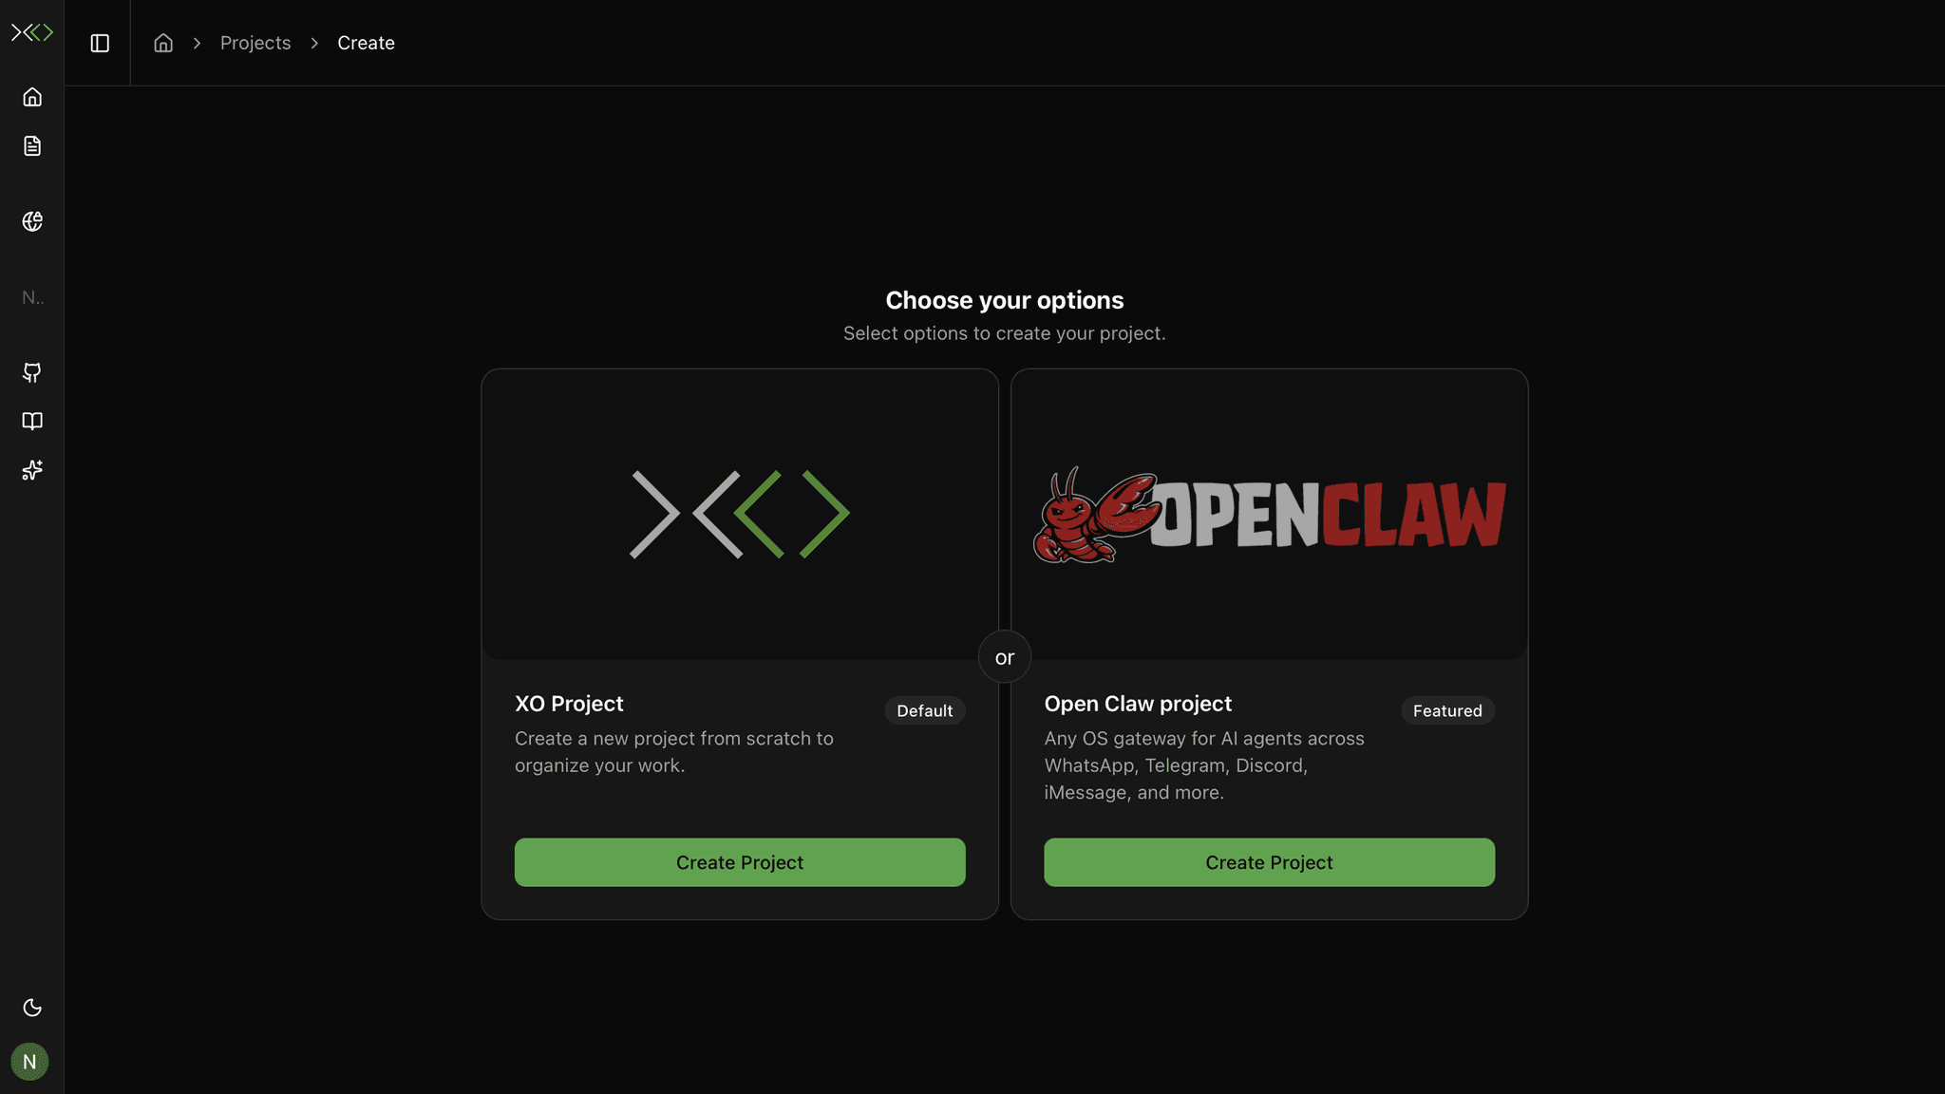Create an XO Project
1945x1094 pixels.
click(x=740, y=861)
